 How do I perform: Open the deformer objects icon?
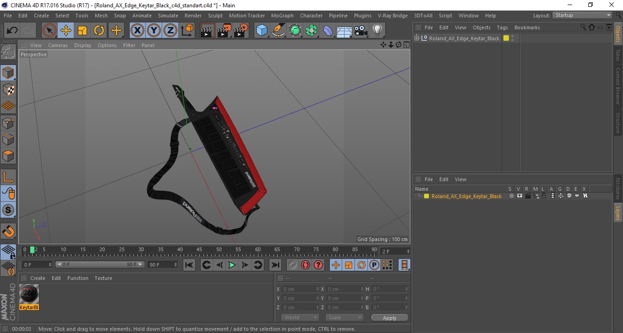(x=328, y=31)
